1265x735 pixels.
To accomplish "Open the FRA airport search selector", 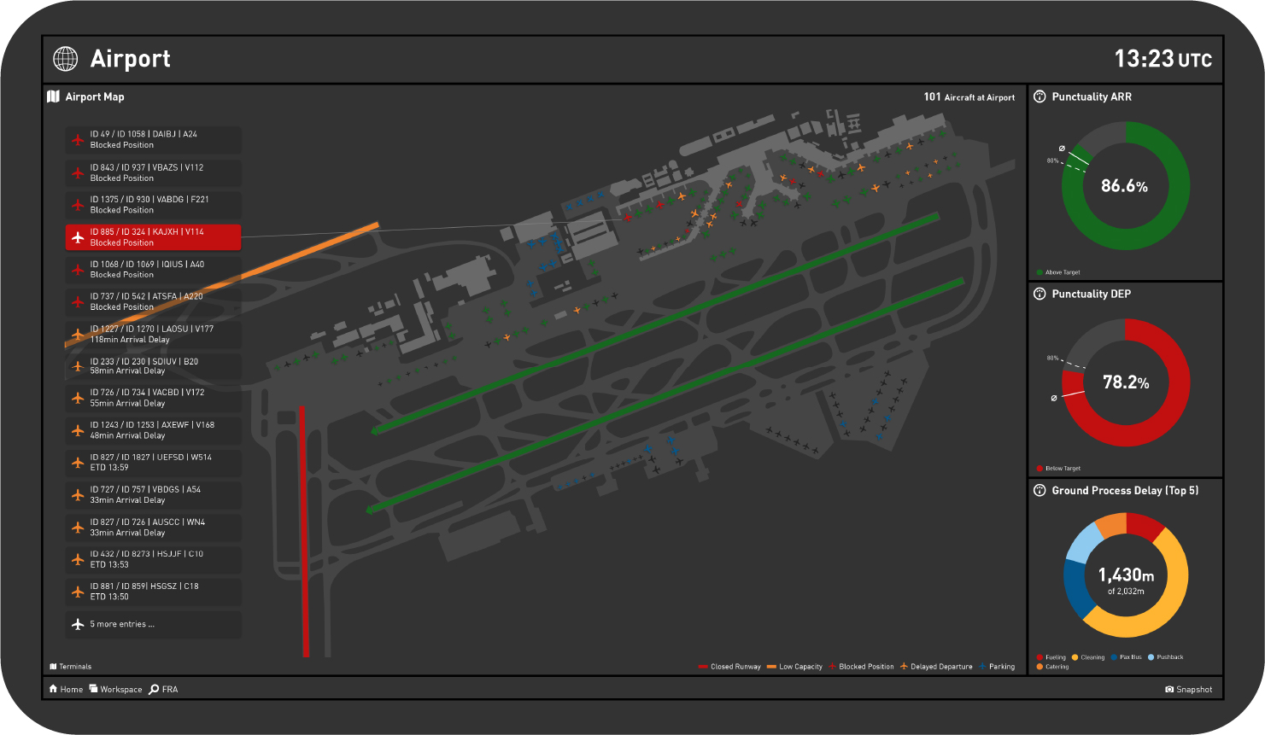I will pos(163,690).
